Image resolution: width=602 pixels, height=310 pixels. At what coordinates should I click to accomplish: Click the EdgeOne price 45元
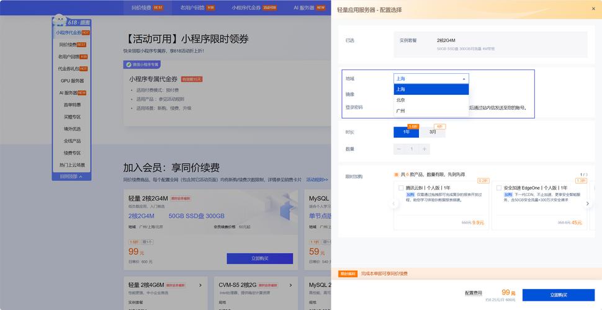[x=577, y=223]
